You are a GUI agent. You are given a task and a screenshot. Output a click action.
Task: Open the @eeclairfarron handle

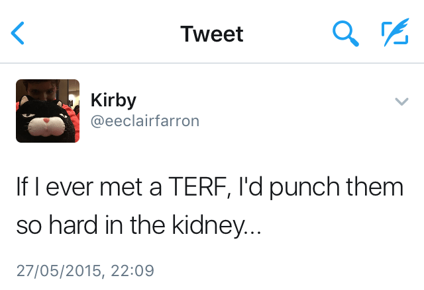143,122
